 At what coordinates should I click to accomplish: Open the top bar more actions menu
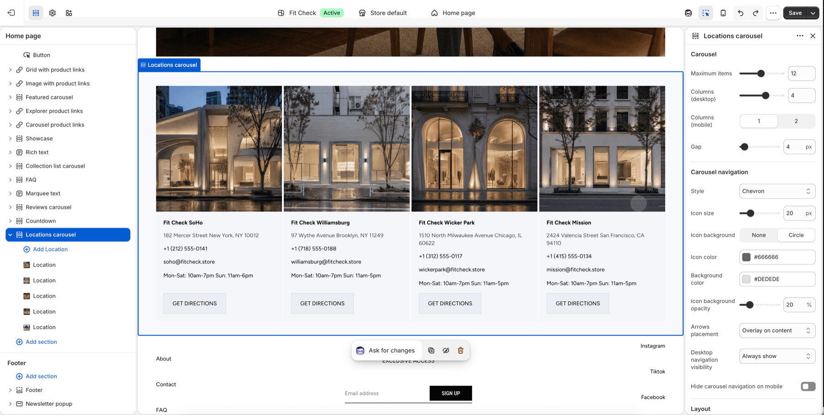[x=773, y=13]
